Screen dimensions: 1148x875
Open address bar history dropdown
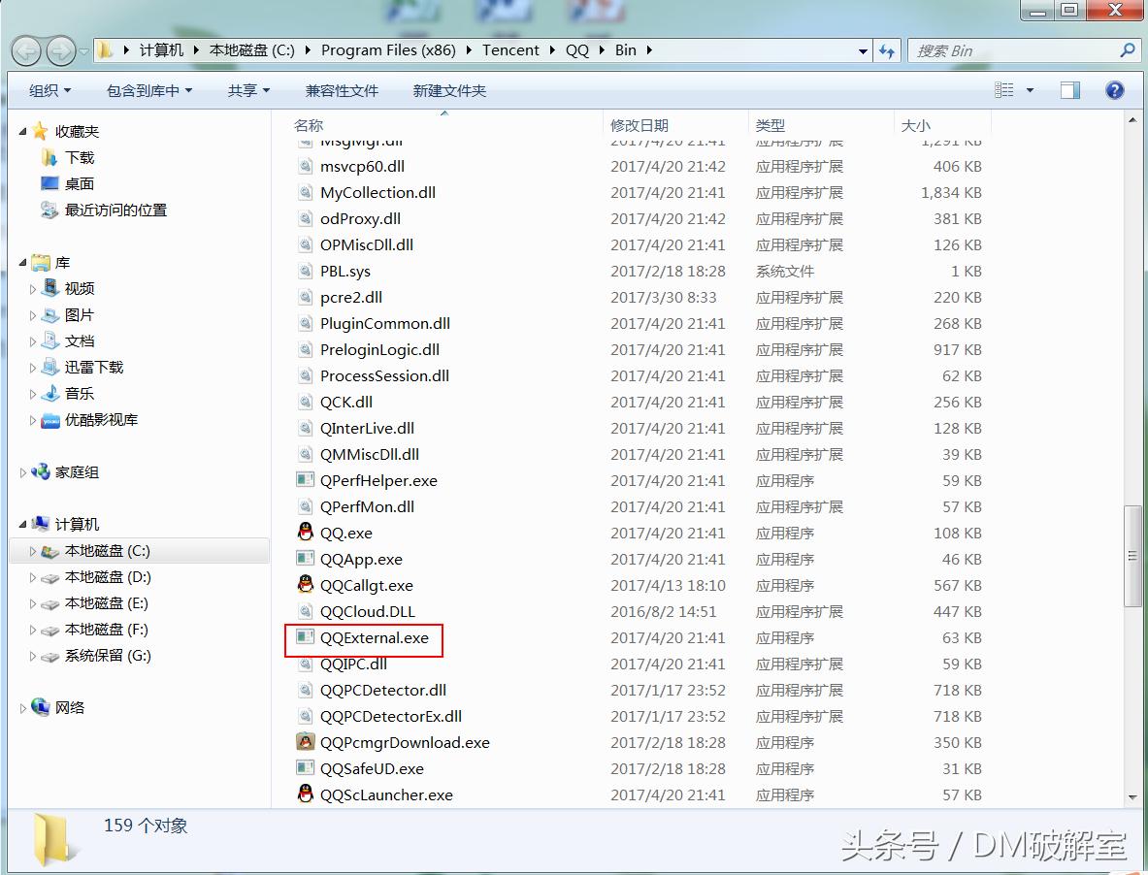point(863,51)
